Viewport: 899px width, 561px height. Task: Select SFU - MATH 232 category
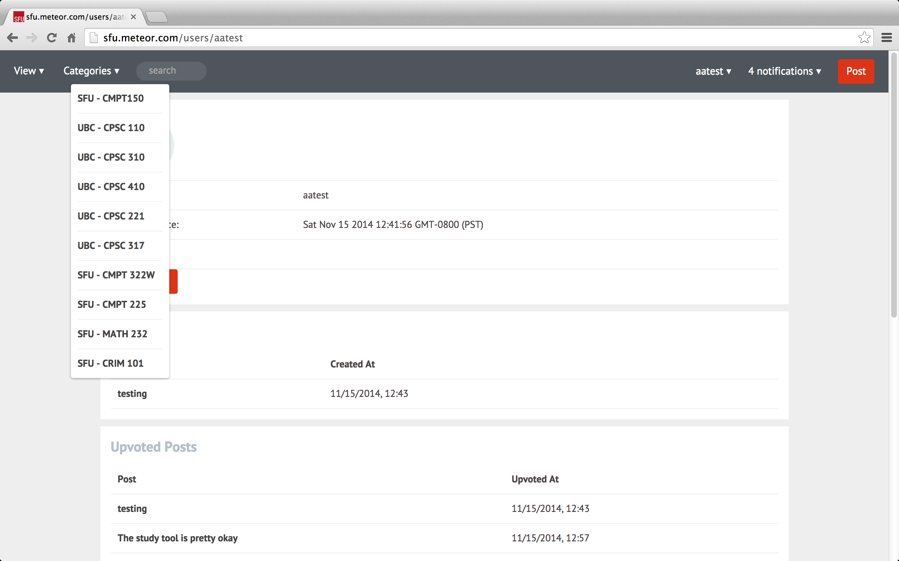point(112,334)
